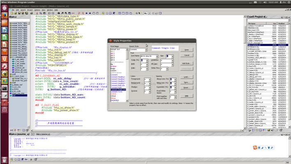Click the Add Style... button
This screenshot has height=164, width=291.
(187, 63)
